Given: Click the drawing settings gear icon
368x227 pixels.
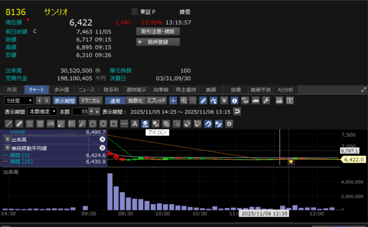Looking at the screenshot, I should (229, 124).
